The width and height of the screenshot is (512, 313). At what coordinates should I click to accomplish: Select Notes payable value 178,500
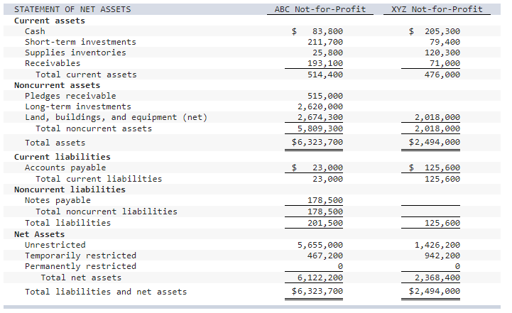pyautogui.click(x=325, y=200)
